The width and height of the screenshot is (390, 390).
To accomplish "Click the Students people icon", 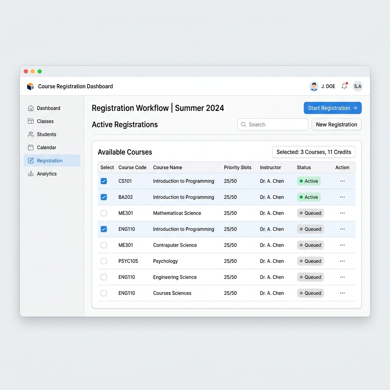I will pos(30,134).
